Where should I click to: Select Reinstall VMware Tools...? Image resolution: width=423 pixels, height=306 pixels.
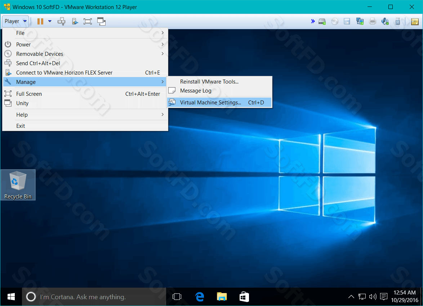coord(219,82)
